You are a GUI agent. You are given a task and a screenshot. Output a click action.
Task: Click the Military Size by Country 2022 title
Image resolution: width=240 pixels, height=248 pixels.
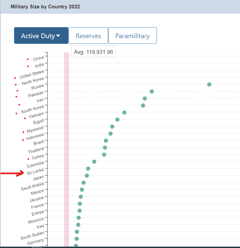click(x=45, y=7)
